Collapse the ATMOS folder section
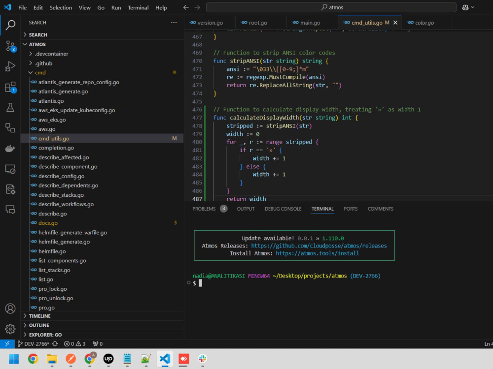The width and height of the screenshot is (493, 369). click(x=37, y=44)
